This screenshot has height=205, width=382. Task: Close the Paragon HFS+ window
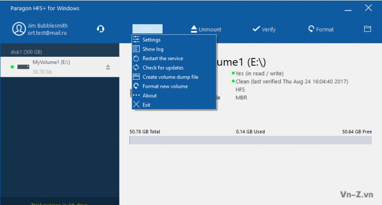(x=368, y=8)
